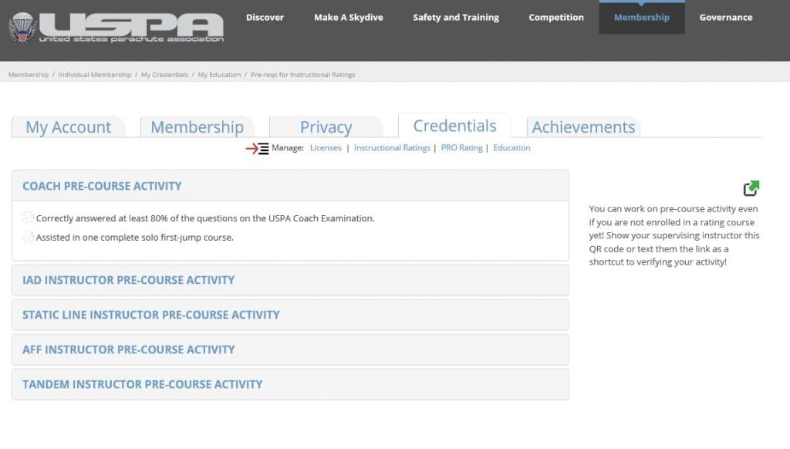
Task: Switch to the Achievements tab
Action: tap(583, 127)
